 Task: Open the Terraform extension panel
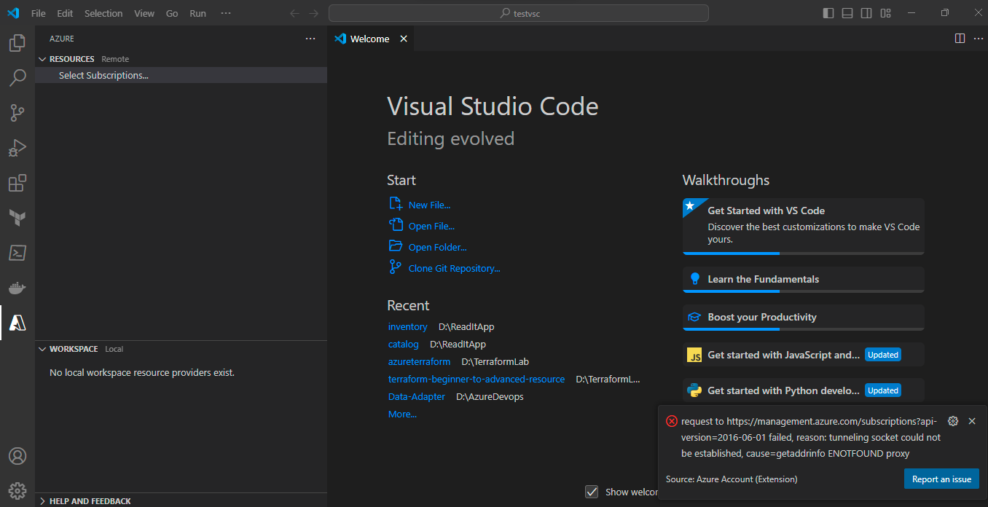[17, 218]
